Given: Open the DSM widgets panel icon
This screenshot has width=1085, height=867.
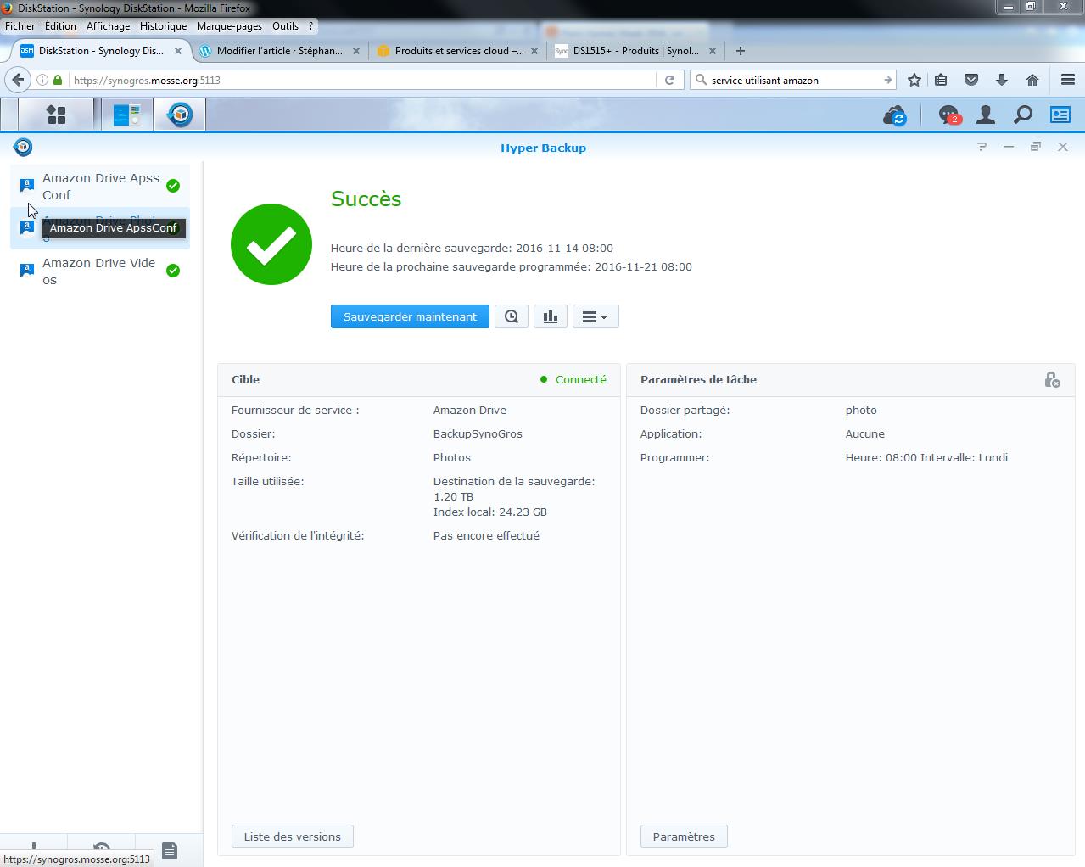Looking at the screenshot, I should click(1060, 115).
